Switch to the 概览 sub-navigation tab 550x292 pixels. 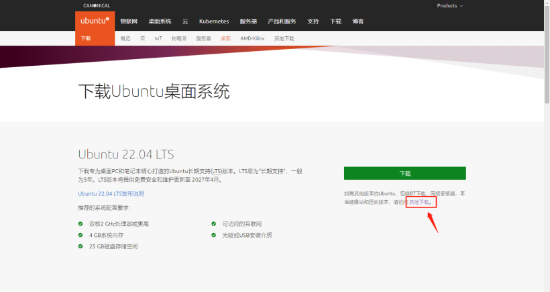(x=125, y=38)
